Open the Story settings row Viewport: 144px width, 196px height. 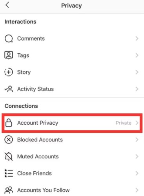[x=72, y=72]
